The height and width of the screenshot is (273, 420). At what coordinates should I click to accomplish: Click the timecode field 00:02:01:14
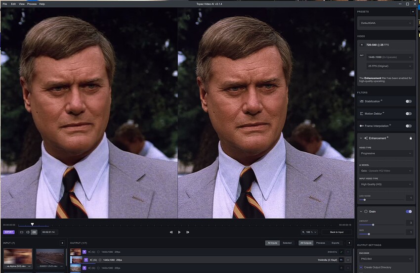coord(48,232)
